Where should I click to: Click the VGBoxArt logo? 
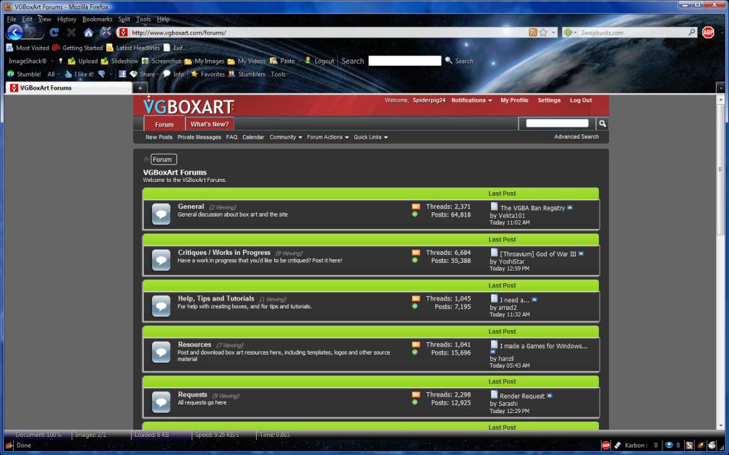point(189,107)
